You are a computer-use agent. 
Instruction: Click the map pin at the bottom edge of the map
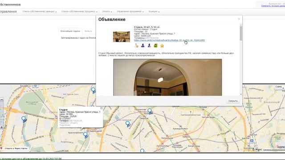[142, 150]
